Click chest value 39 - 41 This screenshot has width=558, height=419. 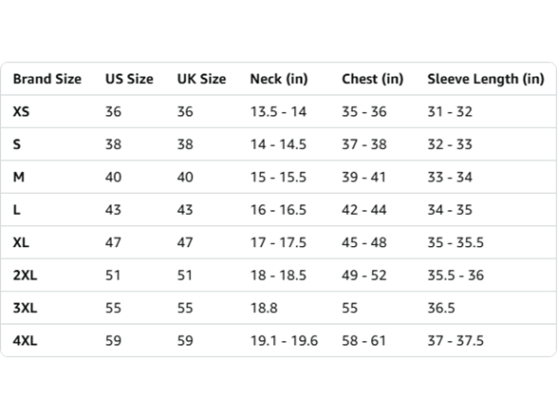click(x=364, y=178)
